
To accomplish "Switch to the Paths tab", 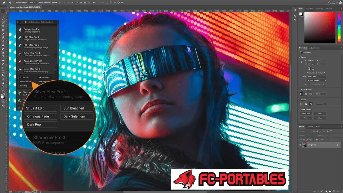I will (318, 127).
